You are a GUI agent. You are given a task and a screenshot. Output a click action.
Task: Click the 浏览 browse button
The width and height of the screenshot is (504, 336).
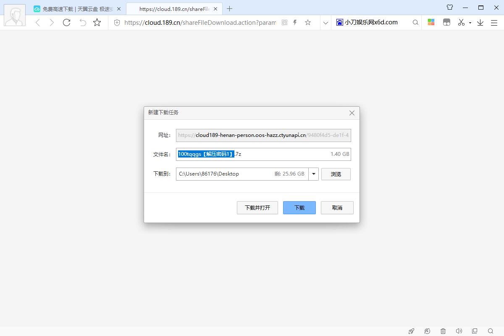[336, 174]
